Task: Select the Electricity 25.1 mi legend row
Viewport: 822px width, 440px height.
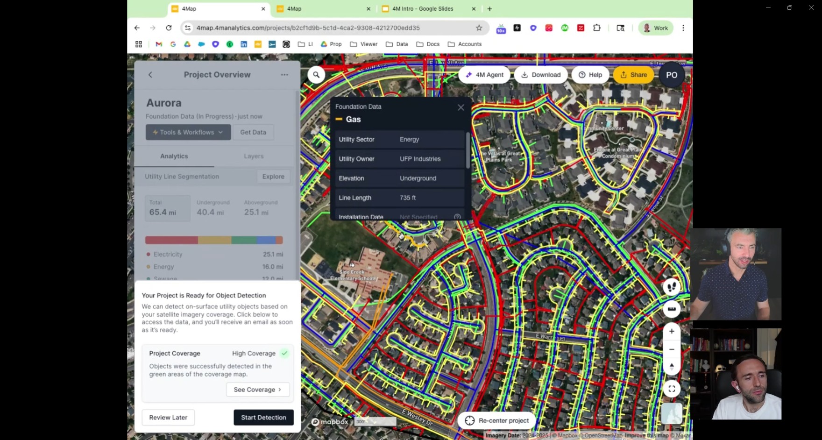Action: click(214, 254)
